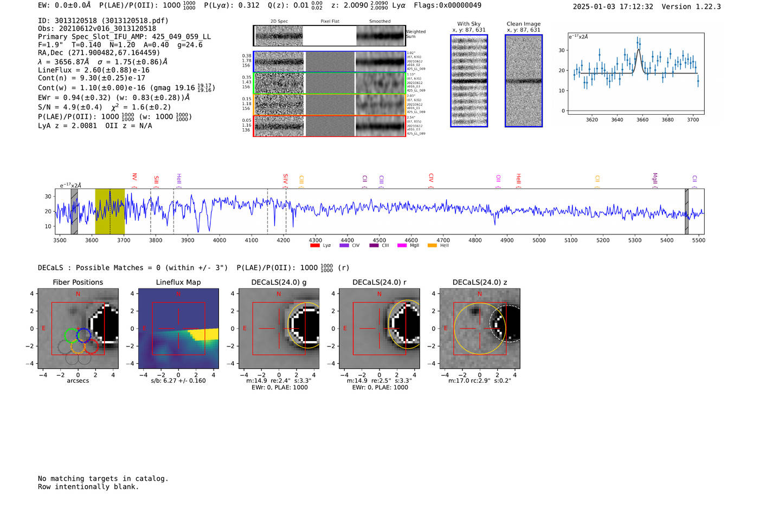The height and width of the screenshot is (516, 759).
Task: Click the SiII line marker label
Action: (x=156, y=181)
